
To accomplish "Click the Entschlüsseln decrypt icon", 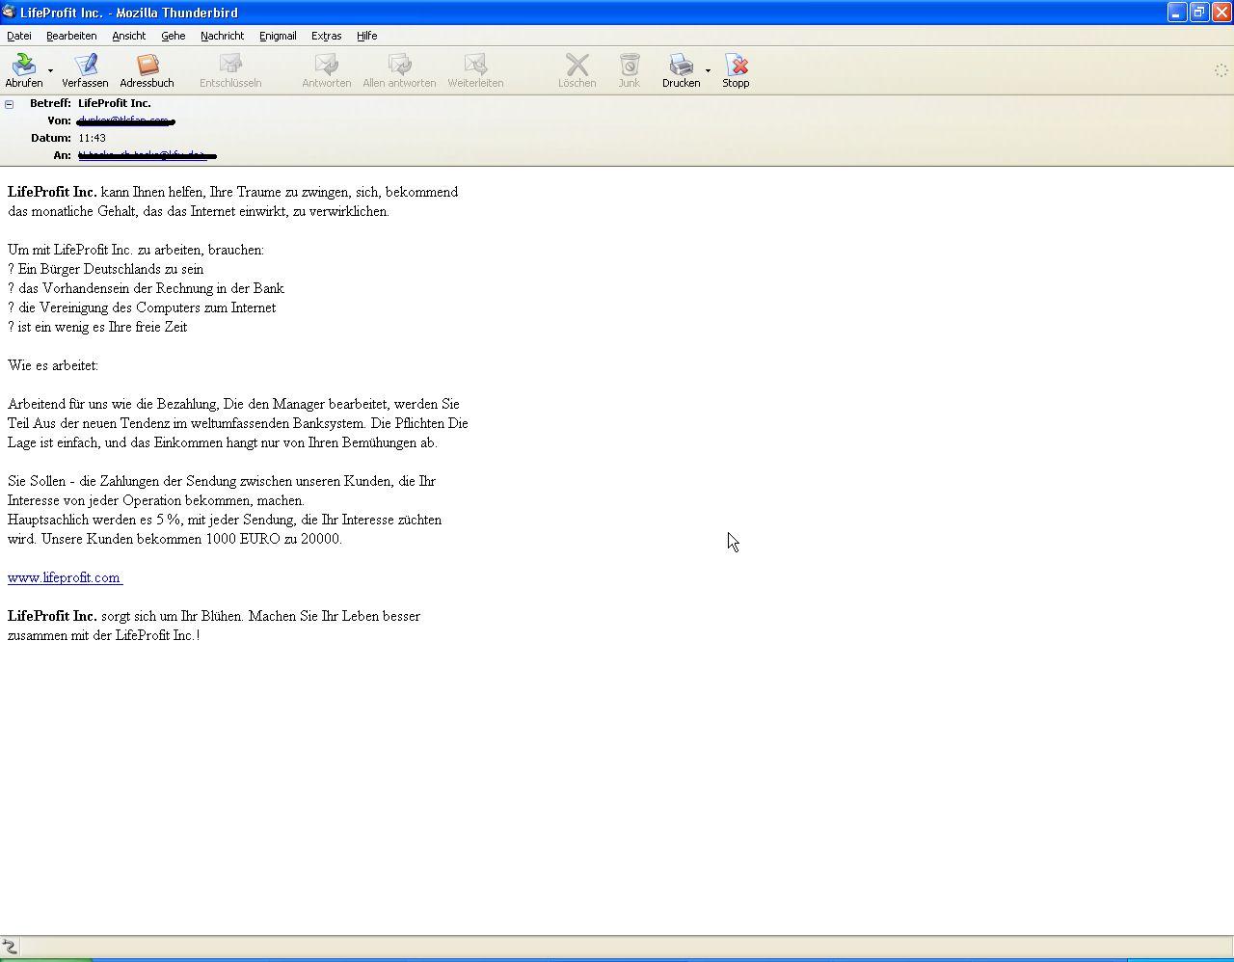I will 230,65.
